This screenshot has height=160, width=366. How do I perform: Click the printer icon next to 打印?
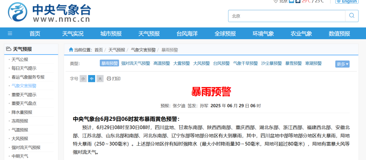coord(109,78)
